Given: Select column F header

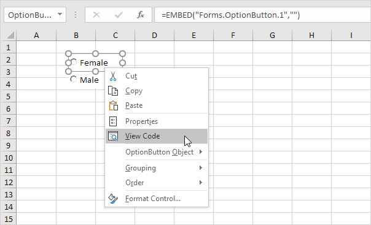Looking at the screenshot, I should pos(233,35).
